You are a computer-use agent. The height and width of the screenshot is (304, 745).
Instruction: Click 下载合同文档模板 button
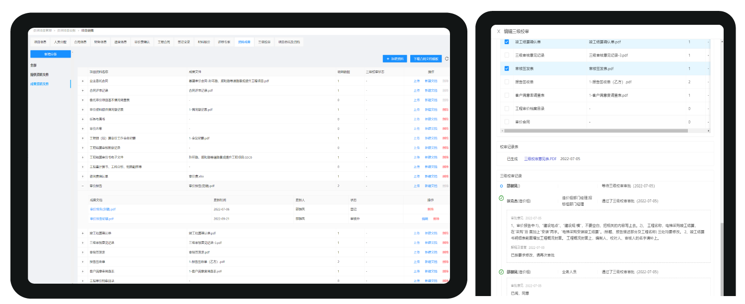426,59
